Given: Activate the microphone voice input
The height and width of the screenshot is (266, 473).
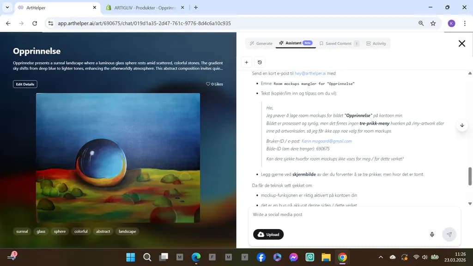Looking at the screenshot, I should [432, 234].
